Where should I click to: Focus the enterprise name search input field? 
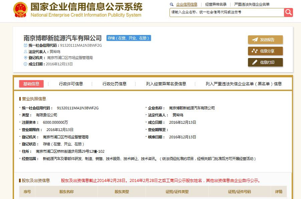coord(227,12)
